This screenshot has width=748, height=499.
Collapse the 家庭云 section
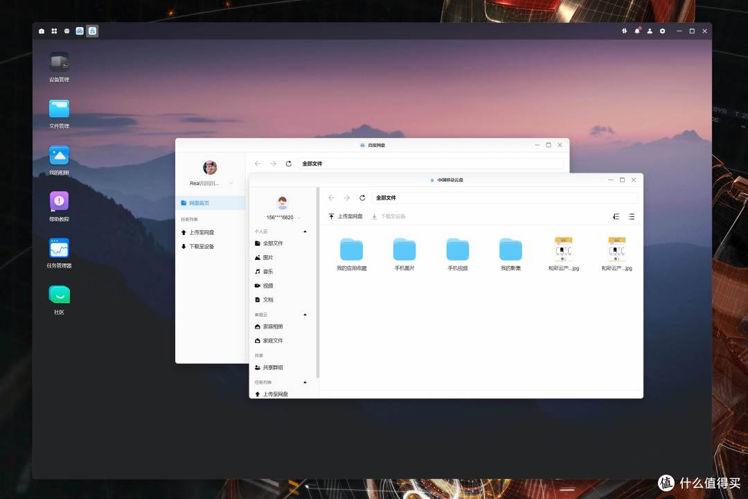(x=305, y=315)
